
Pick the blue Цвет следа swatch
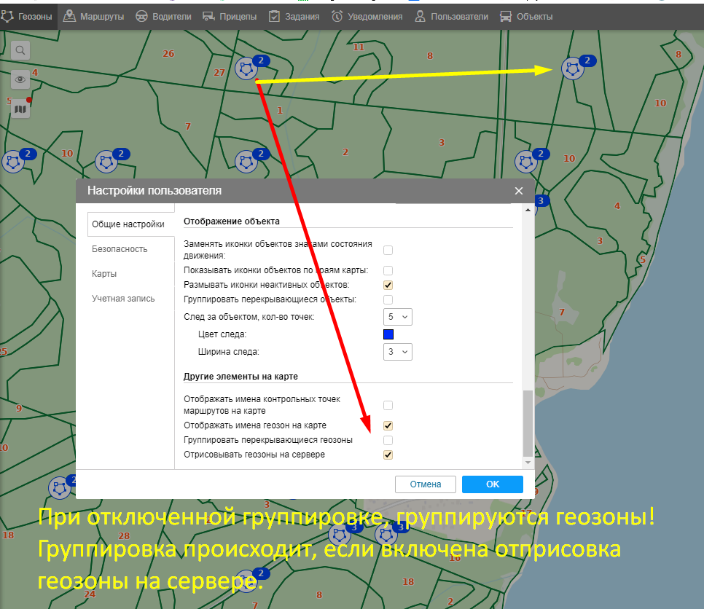point(388,334)
